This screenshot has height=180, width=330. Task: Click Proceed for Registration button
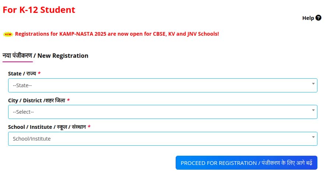246,163
